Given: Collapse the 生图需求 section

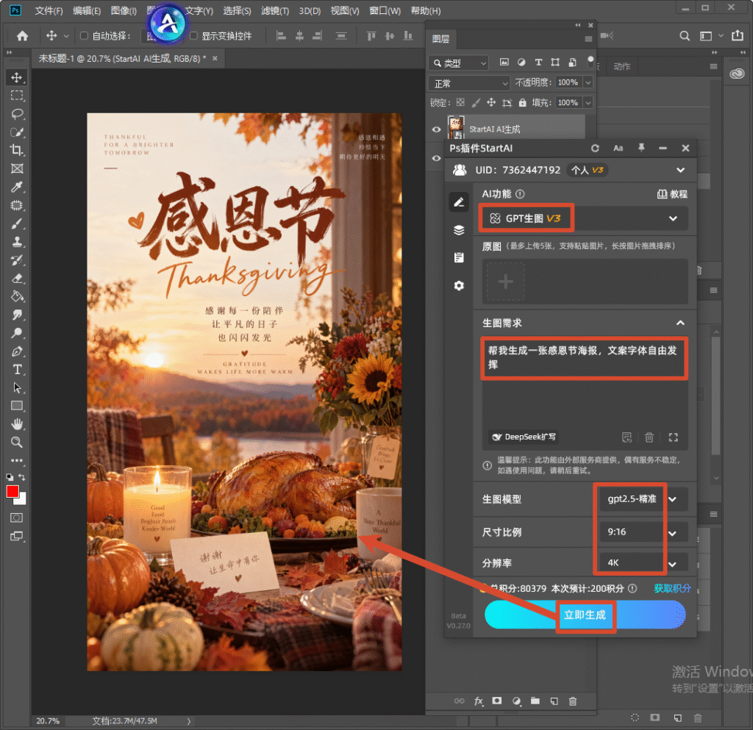Looking at the screenshot, I should pos(680,323).
